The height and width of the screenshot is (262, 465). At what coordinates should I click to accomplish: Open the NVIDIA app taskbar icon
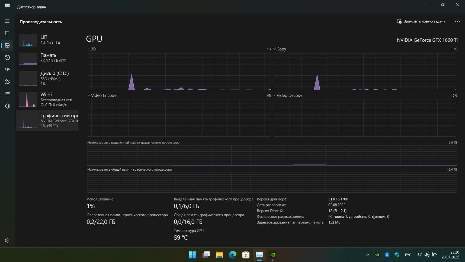click(273, 255)
